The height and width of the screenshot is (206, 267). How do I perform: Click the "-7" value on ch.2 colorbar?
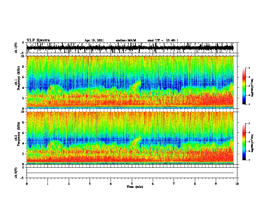click(249, 160)
